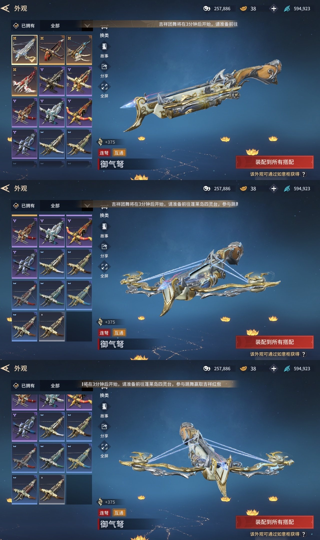Click back arrow beside 外观 in first screenshot
The image size is (320, 540).
[5, 8]
